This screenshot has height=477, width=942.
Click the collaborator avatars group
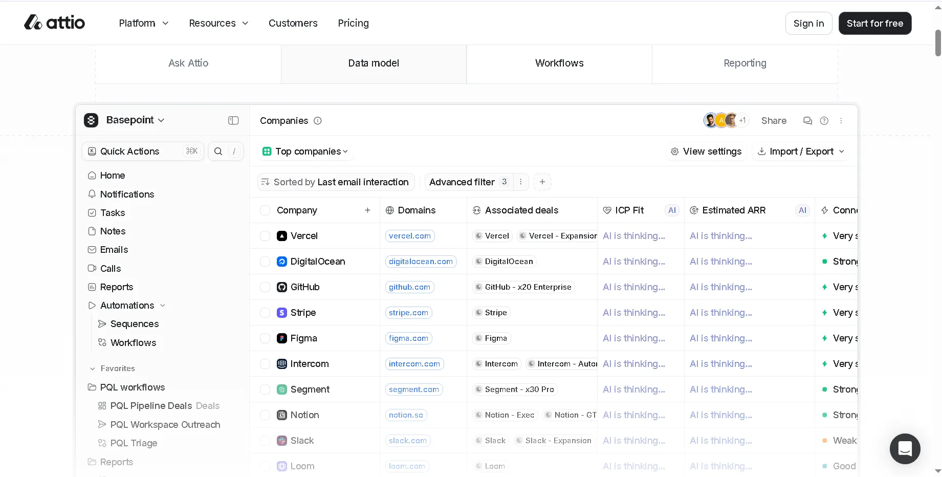[x=726, y=120]
